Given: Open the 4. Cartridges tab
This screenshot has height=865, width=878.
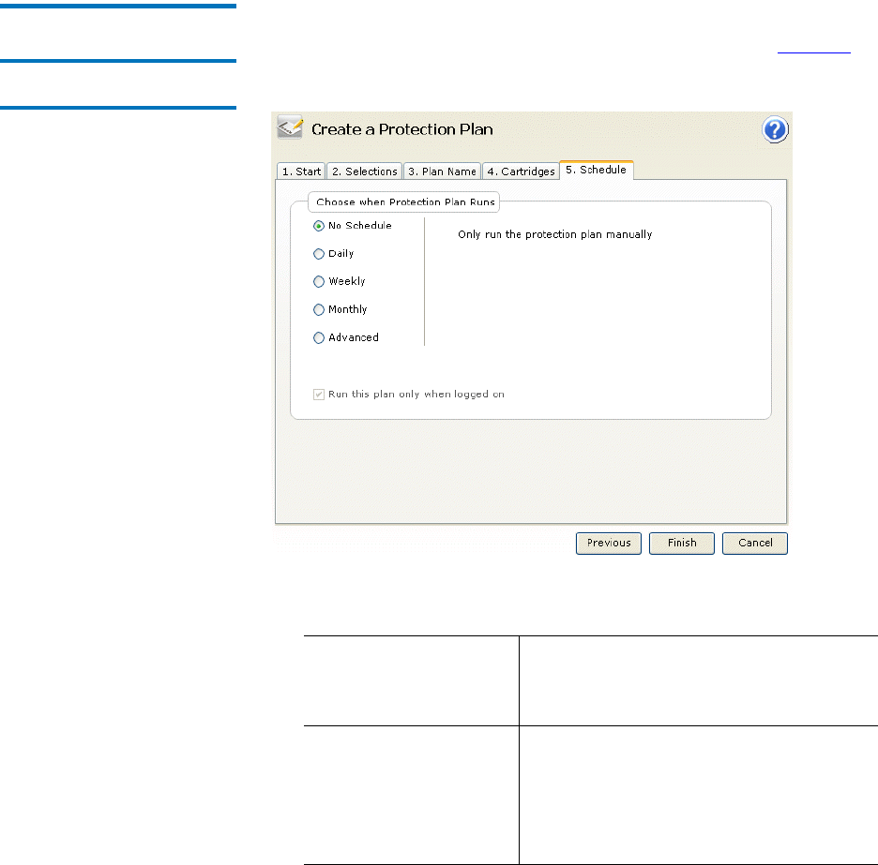Looking at the screenshot, I should 520,172.
